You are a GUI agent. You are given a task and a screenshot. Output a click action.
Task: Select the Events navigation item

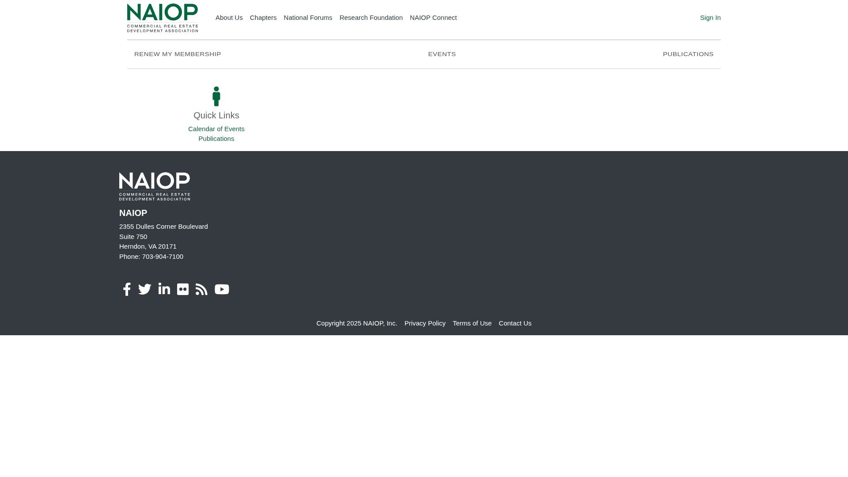pyautogui.click(x=442, y=54)
